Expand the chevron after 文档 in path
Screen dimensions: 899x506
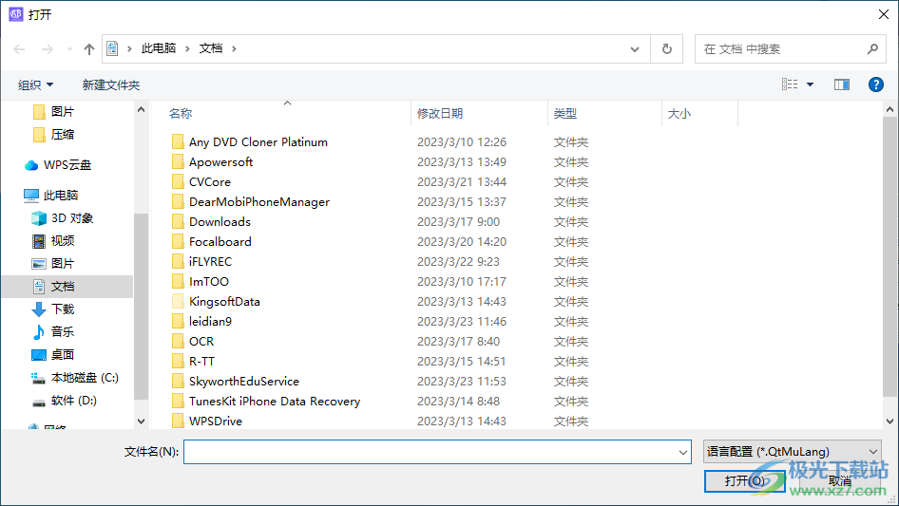(234, 48)
